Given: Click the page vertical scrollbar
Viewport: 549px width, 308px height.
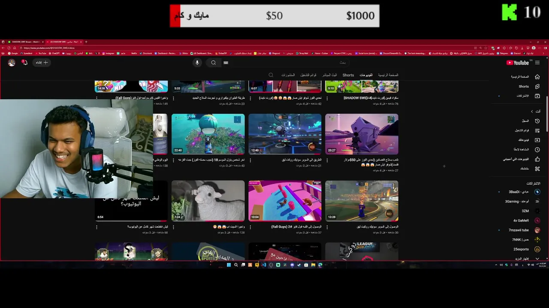Looking at the screenshot, I should [x=547, y=113].
